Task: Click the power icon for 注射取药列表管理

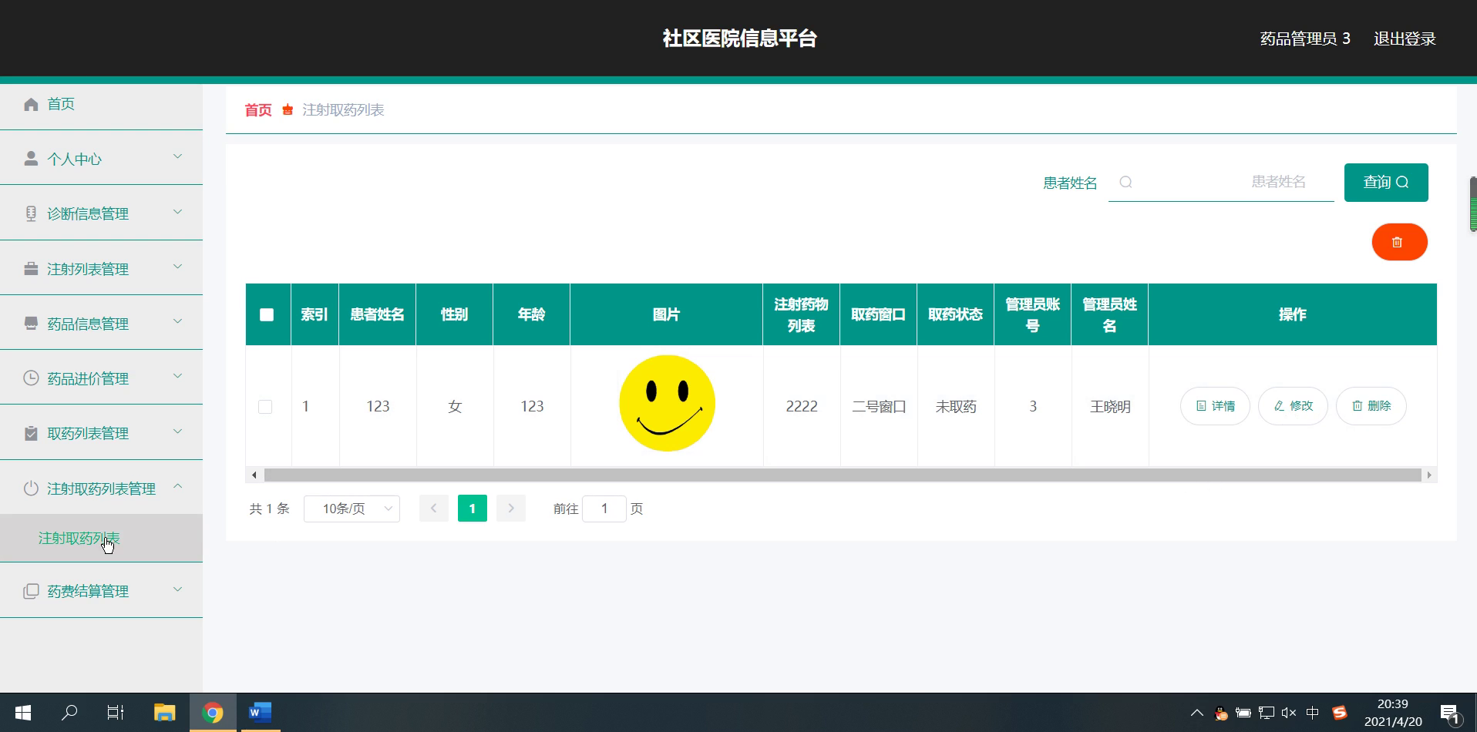Action: (31, 488)
